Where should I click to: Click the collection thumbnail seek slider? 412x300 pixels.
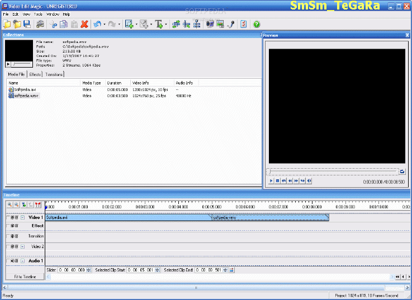pyautogui.click(x=22, y=64)
